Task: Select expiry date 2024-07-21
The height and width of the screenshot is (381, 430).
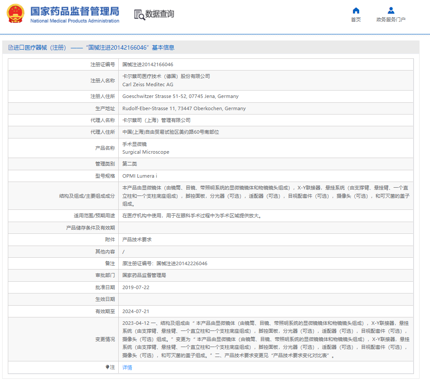Action: tap(136, 311)
